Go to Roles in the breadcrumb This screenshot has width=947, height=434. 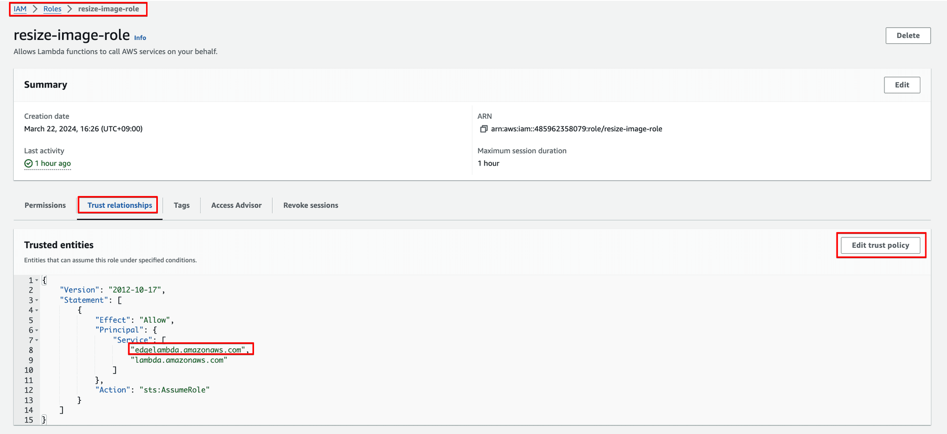point(52,9)
